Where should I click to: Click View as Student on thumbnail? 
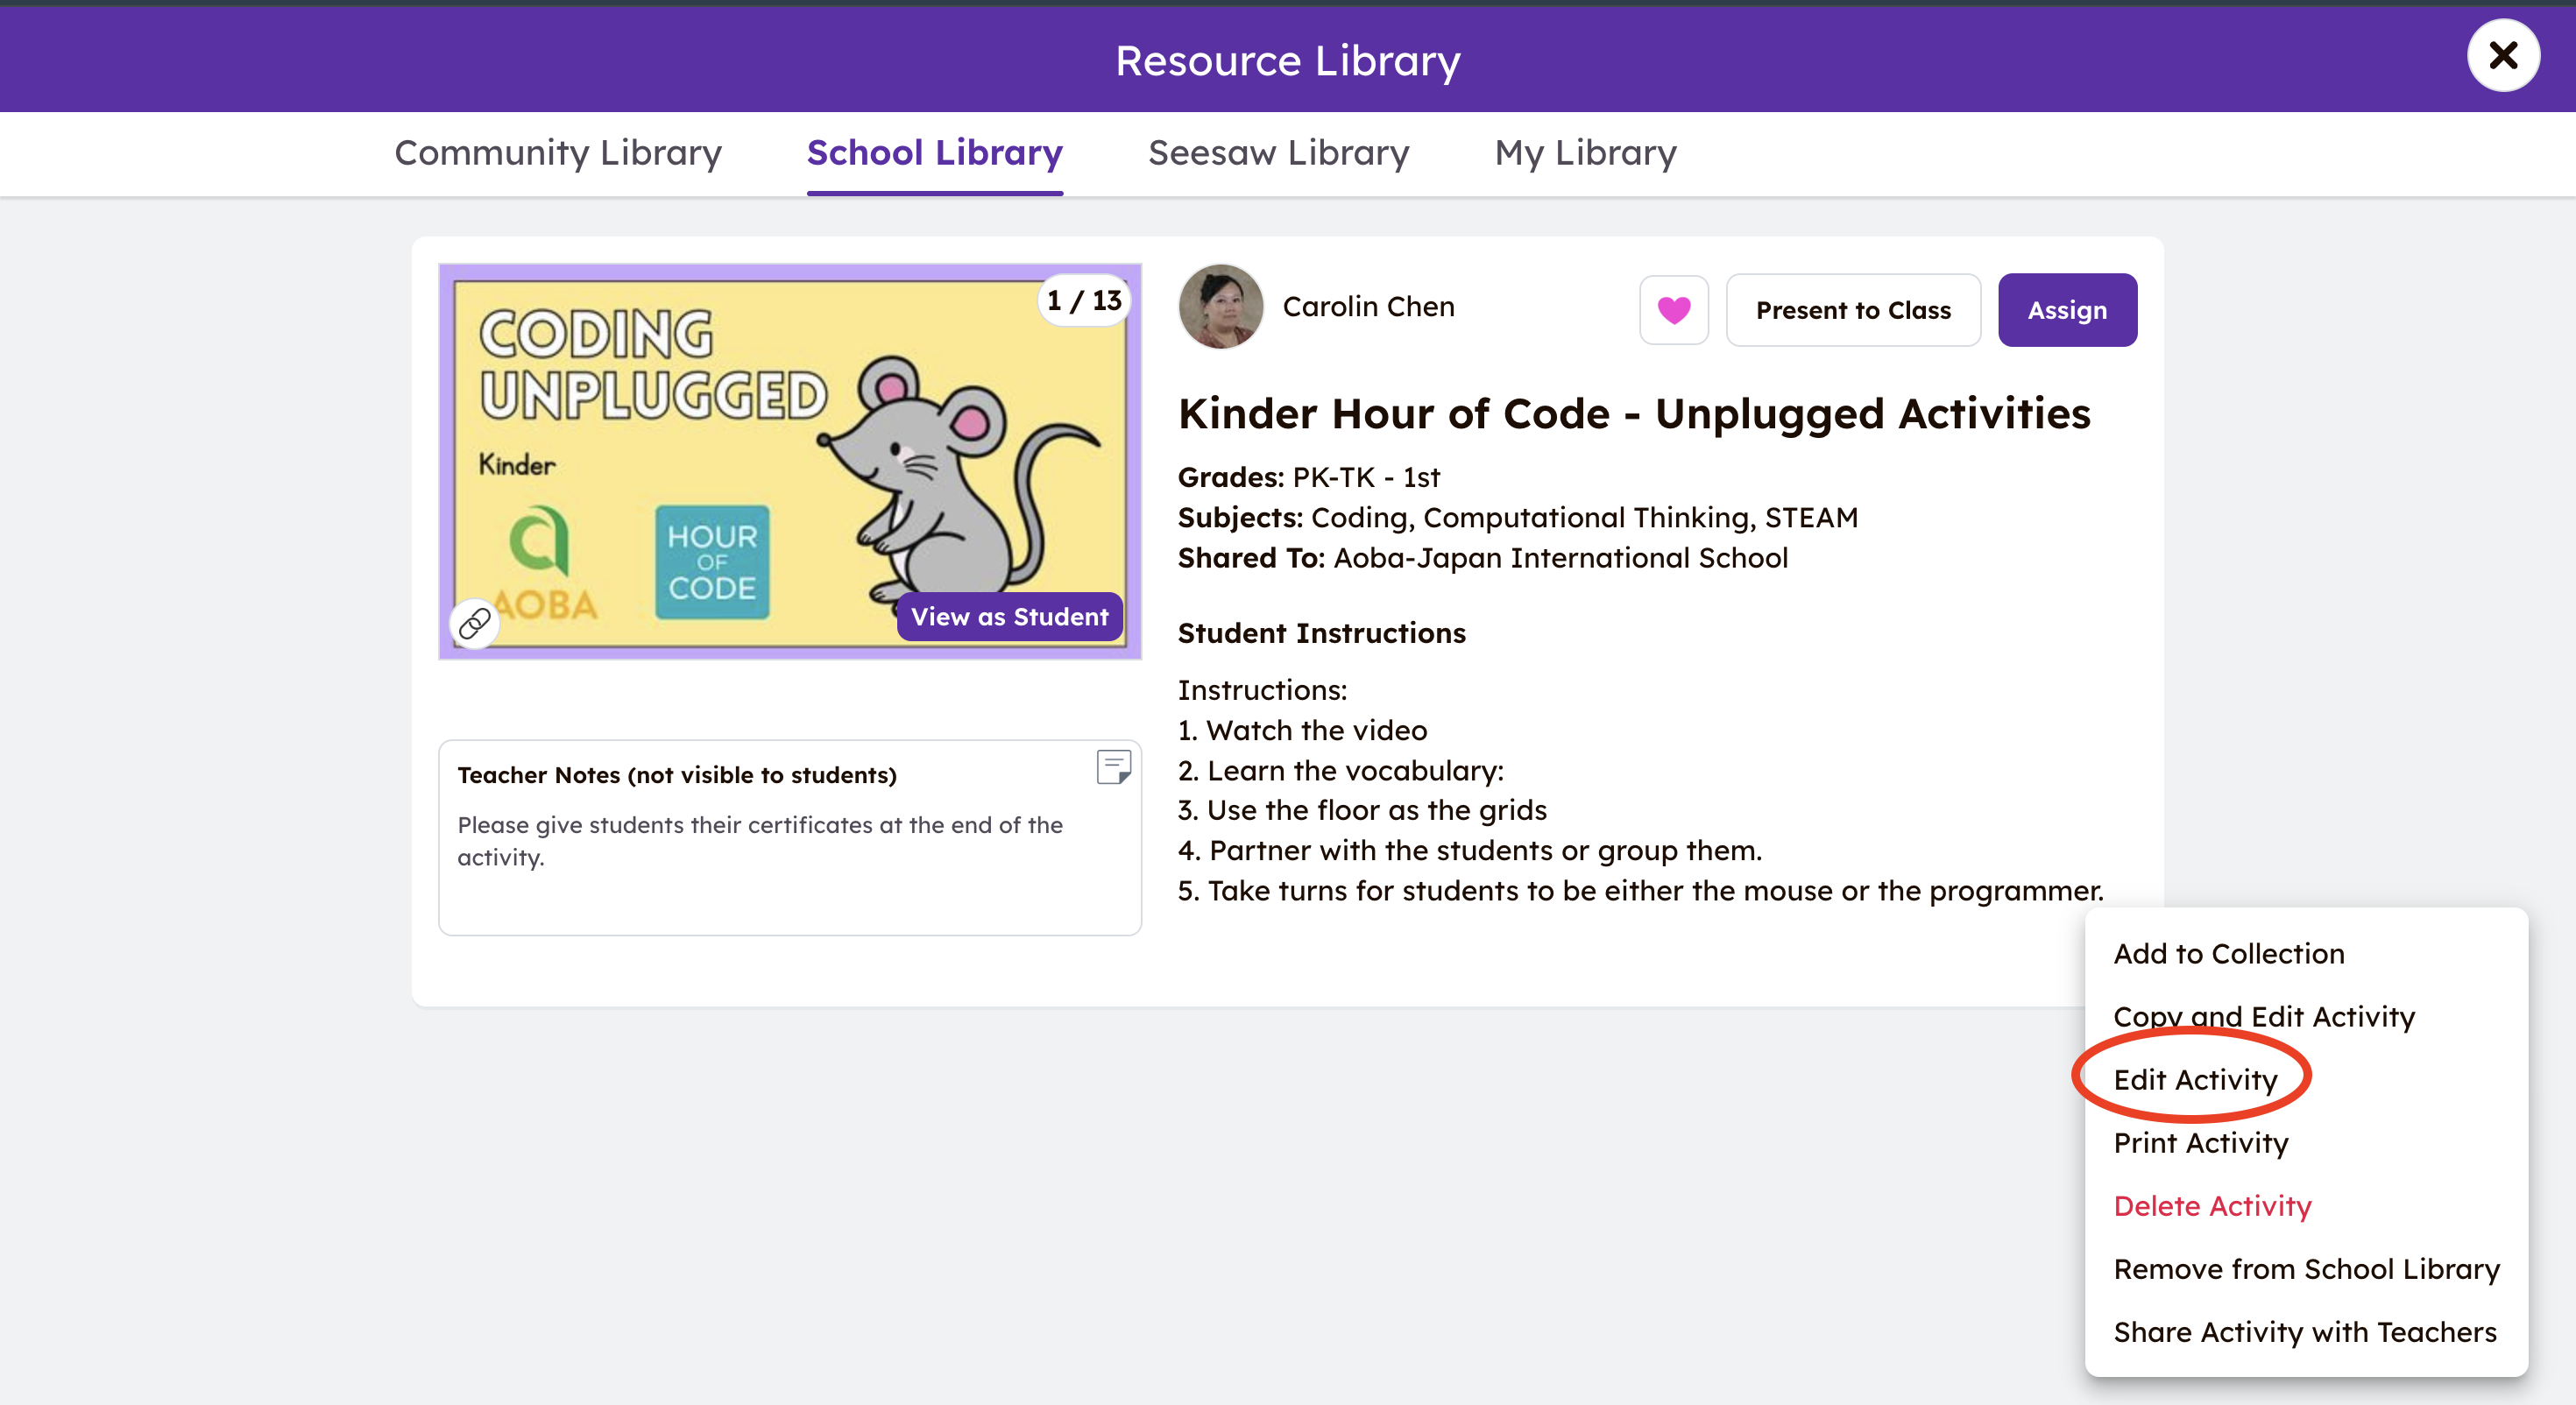(x=1009, y=617)
